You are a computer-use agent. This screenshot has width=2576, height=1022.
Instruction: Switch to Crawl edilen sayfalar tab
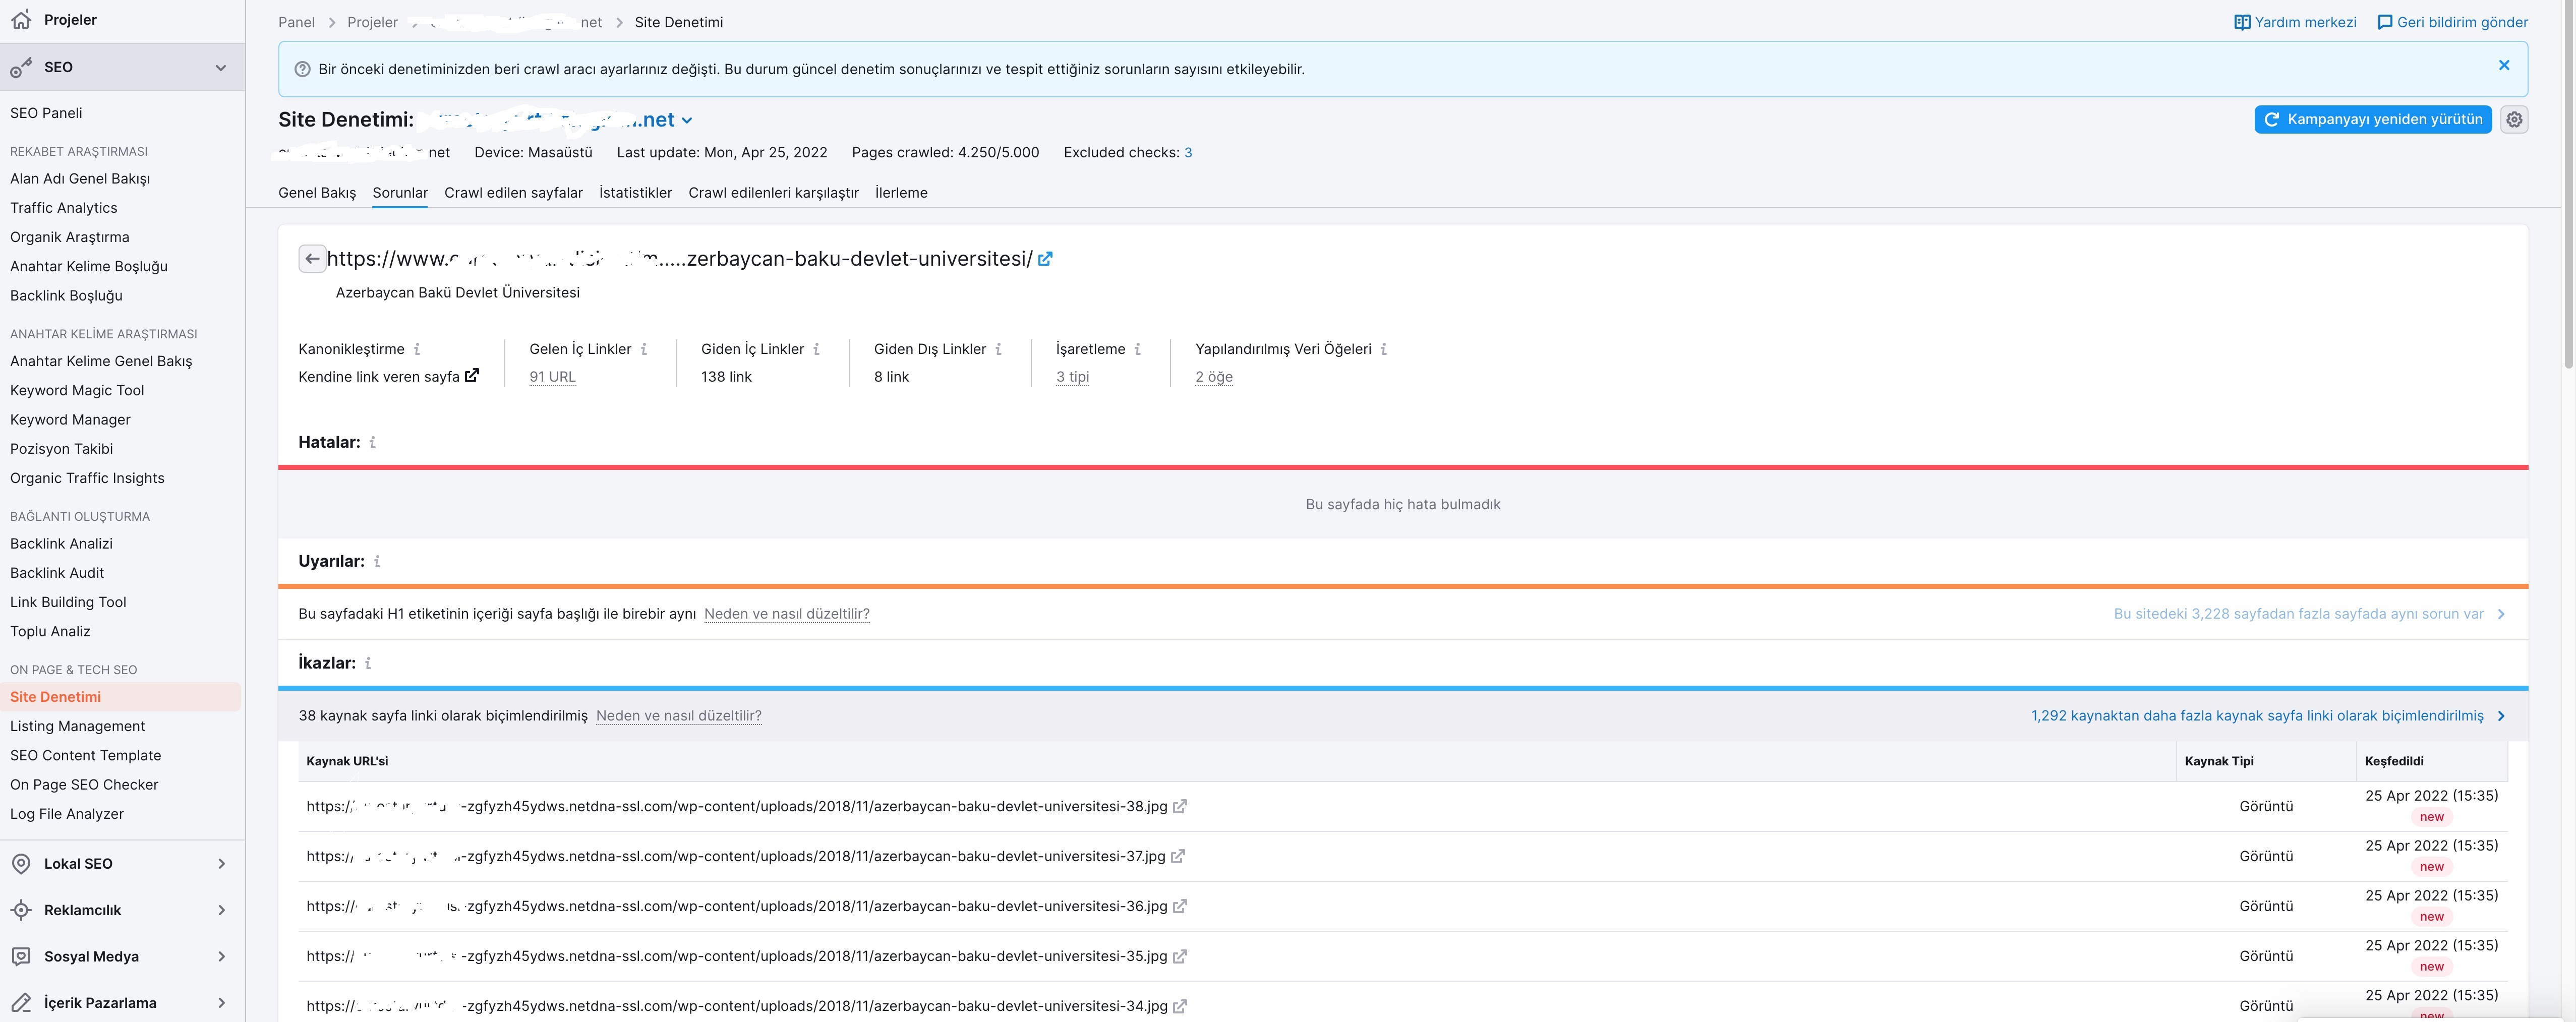pos(513,193)
